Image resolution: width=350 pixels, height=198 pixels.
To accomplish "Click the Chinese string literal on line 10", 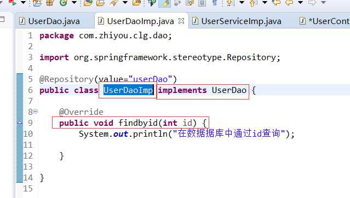I will point(229,133).
